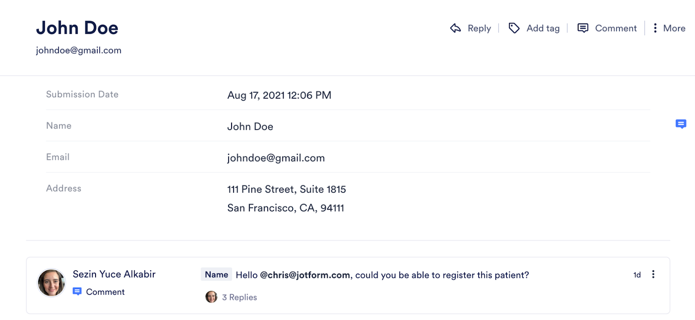
Task: Click the Submission Date value
Action: (279, 95)
